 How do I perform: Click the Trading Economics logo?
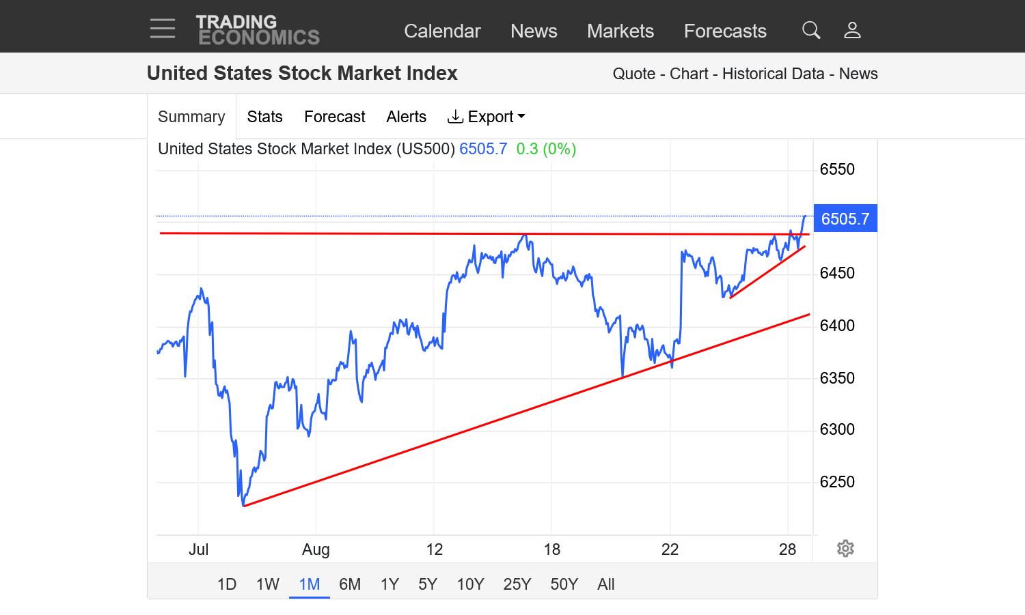click(258, 30)
